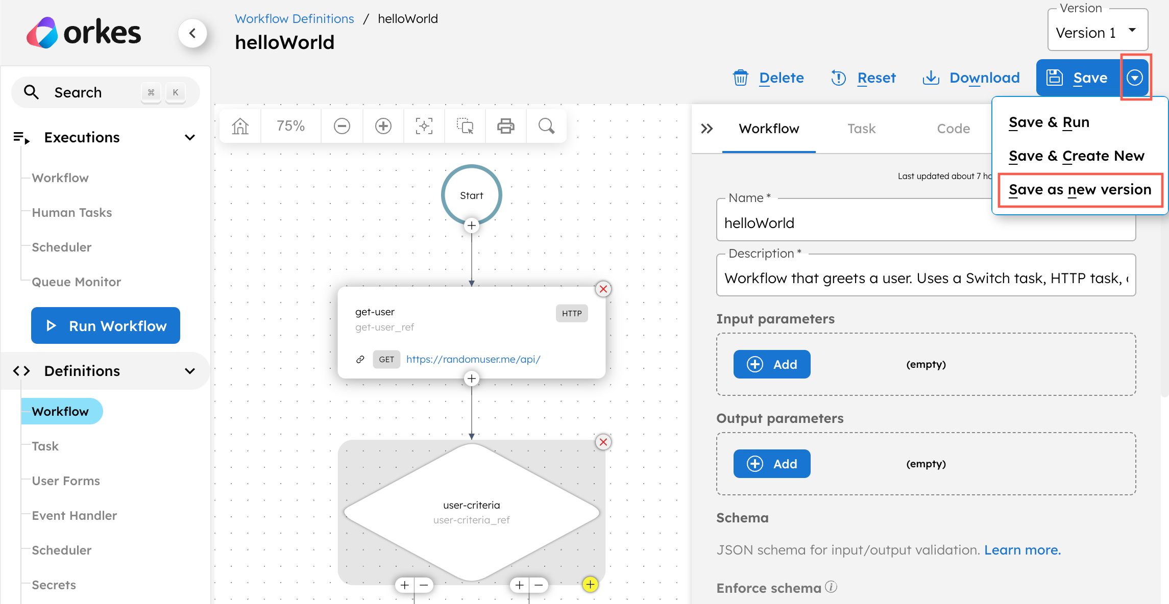Open the Save options dropdown arrow

[1135, 78]
